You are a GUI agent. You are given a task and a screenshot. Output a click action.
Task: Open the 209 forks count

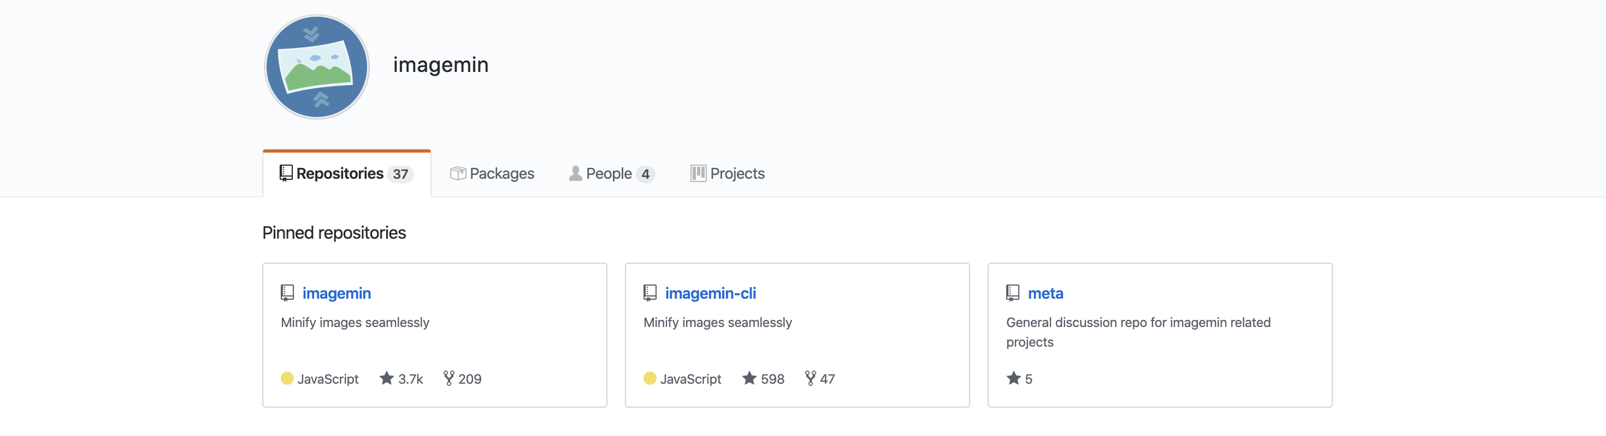click(x=470, y=379)
